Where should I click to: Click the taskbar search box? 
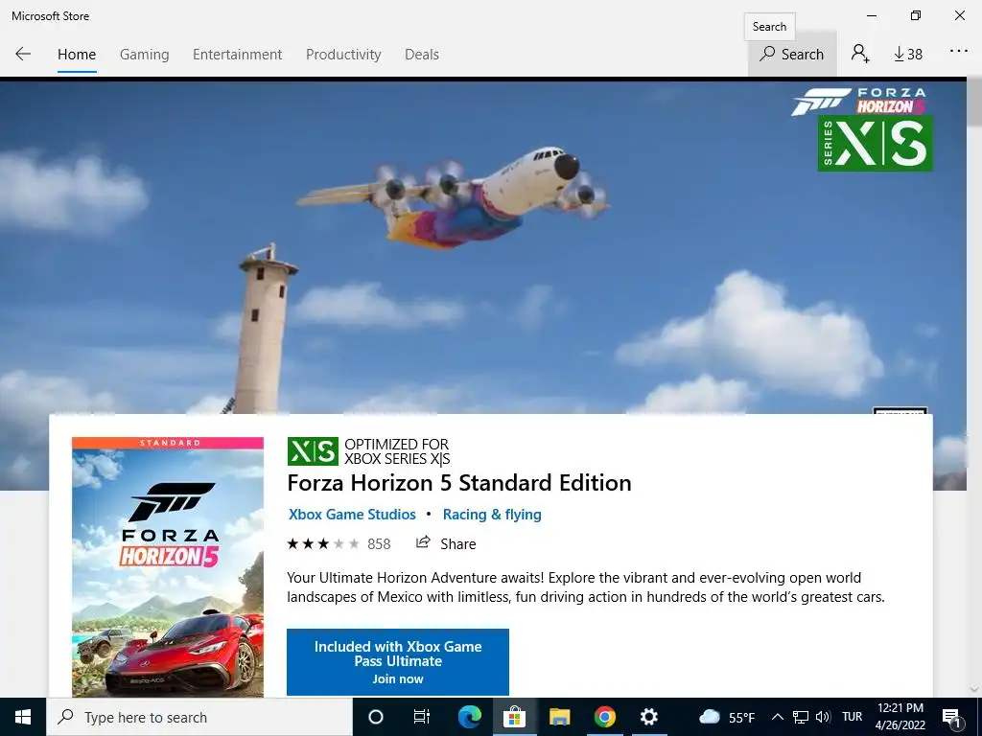point(199,717)
